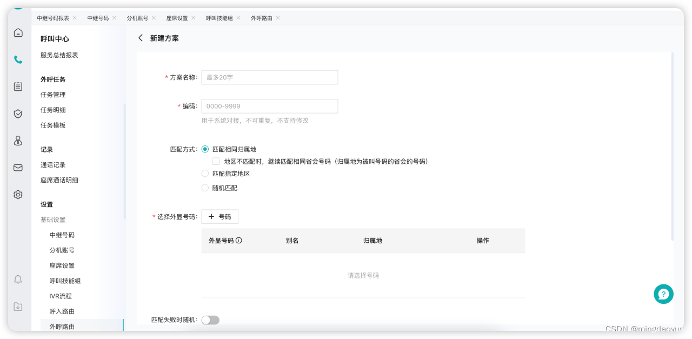This screenshot has height=339, width=692.
Task: Click the back arrow next to 新建方案
Action: (x=141, y=38)
